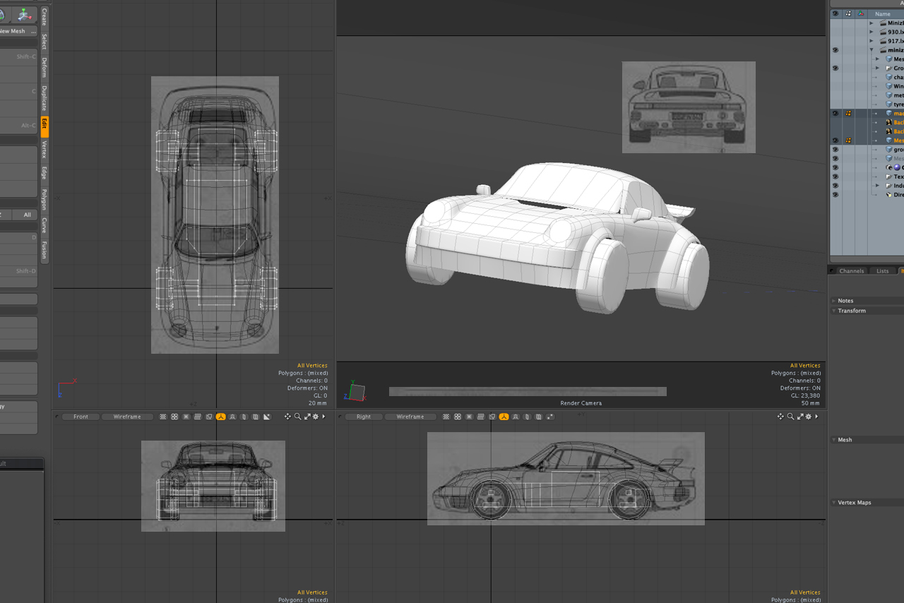Toggle the orange highlighted icon in Front viewport
The width and height of the screenshot is (904, 603).
[x=221, y=417]
